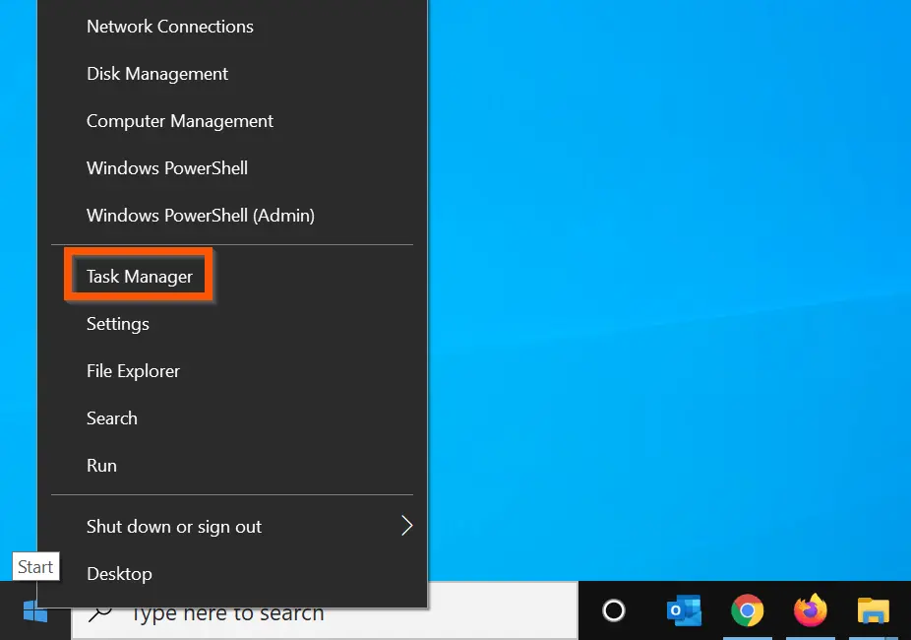Open Task Manager from the menu
This screenshot has height=640, width=911.
139,276
